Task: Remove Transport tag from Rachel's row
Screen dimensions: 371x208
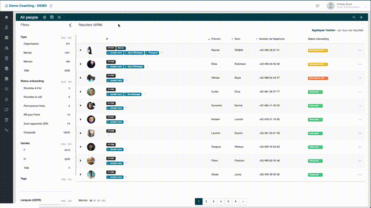Action: click(x=147, y=53)
